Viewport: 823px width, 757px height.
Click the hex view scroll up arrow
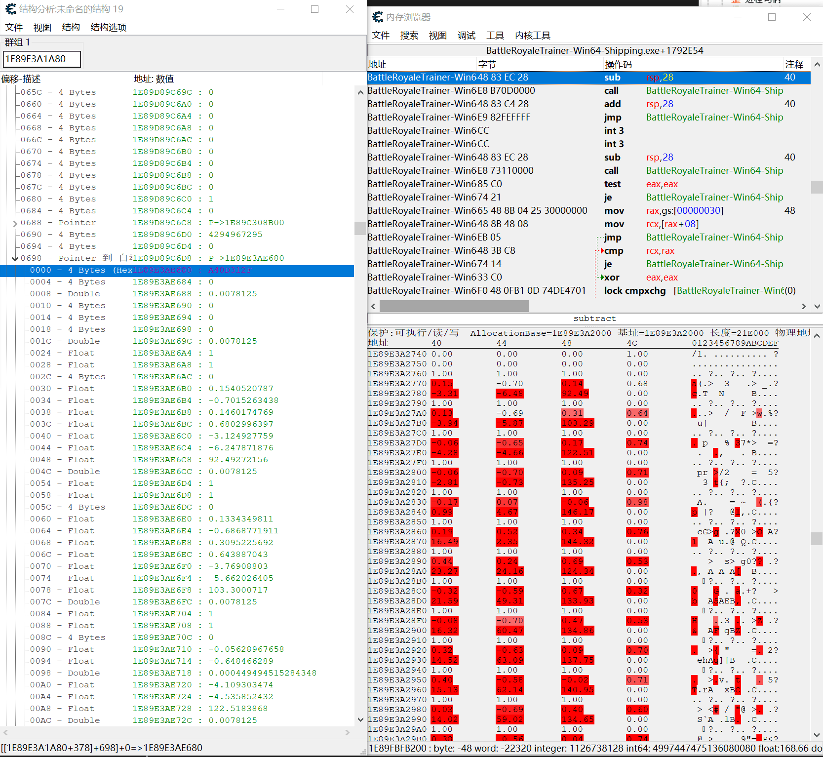[x=817, y=336]
